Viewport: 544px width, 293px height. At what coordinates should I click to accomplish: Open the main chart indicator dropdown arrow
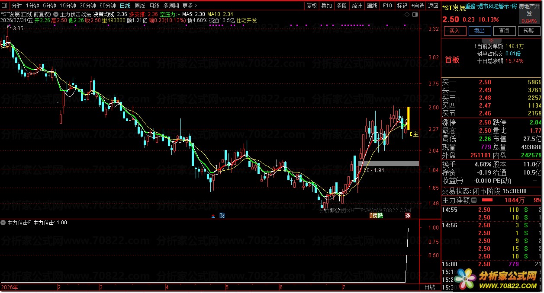tap(56, 14)
